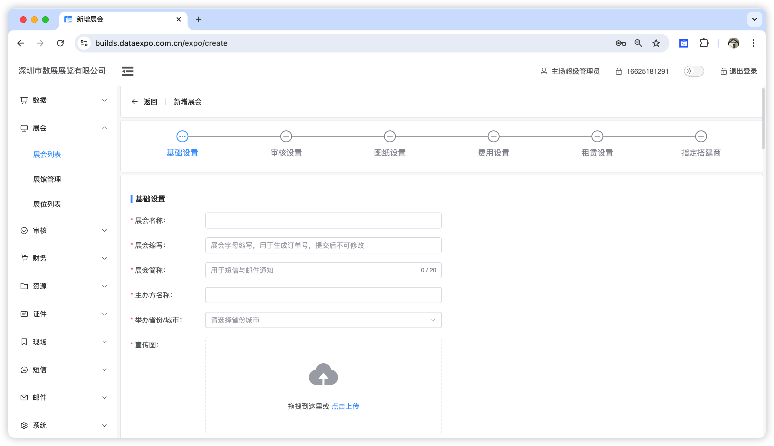
Task: Click the page vertical scrollbar
Action: (x=763, y=119)
